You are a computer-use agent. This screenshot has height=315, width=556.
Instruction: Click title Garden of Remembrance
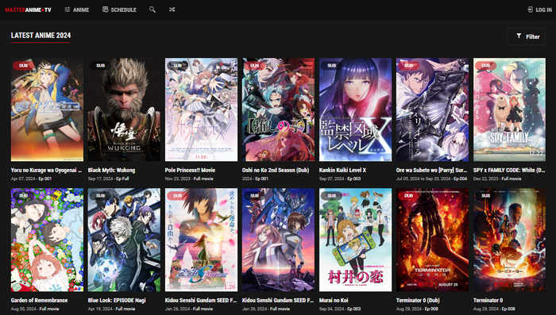(40, 301)
